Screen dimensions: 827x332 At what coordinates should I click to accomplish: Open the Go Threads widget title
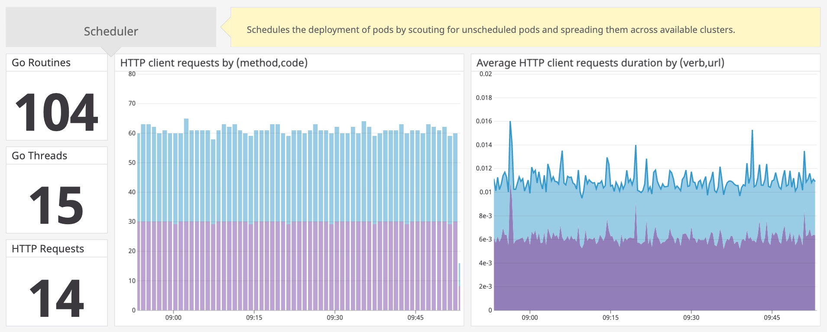coord(39,156)
